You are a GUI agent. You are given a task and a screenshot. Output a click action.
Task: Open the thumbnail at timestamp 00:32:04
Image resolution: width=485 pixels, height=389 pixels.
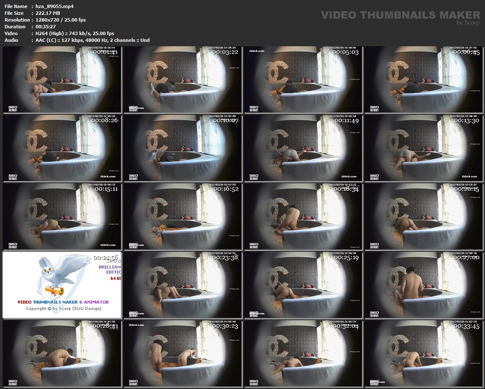[x=304, y=353]
